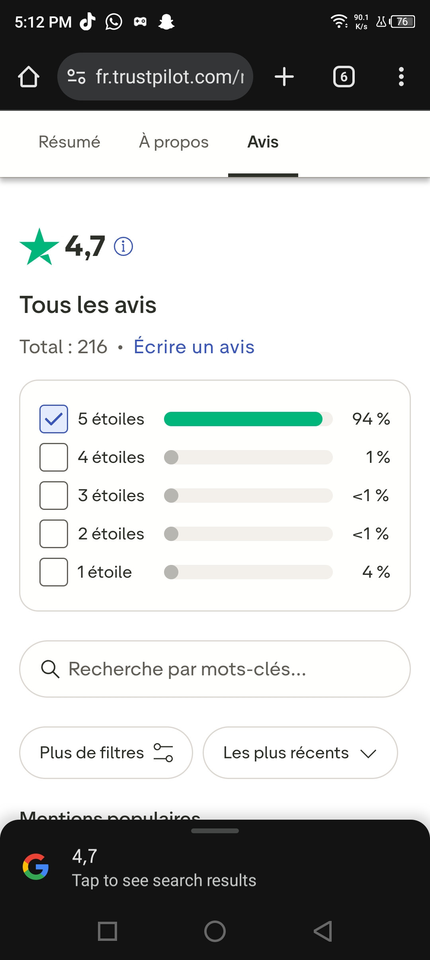Uncheck the 5 étoiles checkbox
The height and width of the screenshot is (960, 430).
54,419
